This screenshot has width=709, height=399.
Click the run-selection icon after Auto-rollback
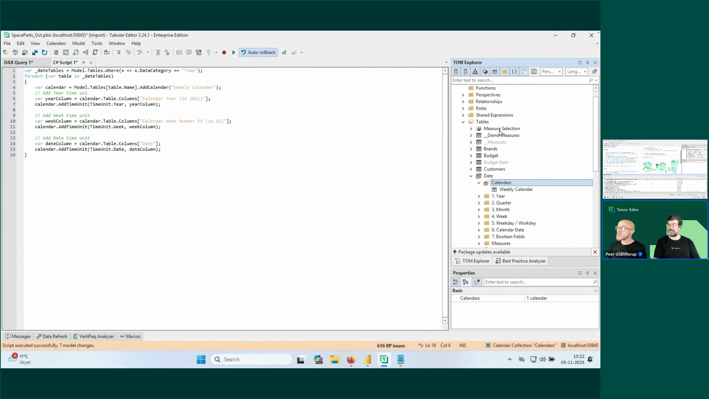284,52
